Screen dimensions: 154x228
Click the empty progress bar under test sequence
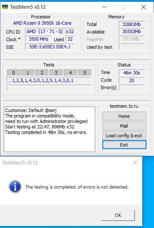49,88
